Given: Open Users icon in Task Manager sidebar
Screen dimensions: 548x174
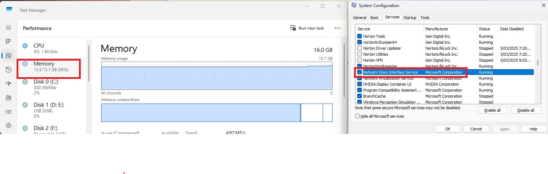Looking at the screenshot, I should point(8,98).
